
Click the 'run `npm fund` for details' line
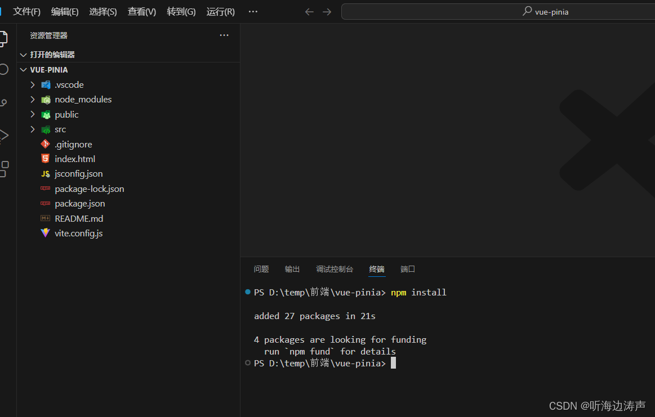click(x=329, y=352)
